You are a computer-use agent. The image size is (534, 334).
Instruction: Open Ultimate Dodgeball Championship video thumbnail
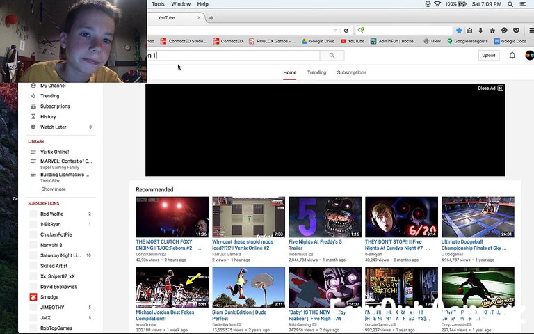(x=478, y=217)
